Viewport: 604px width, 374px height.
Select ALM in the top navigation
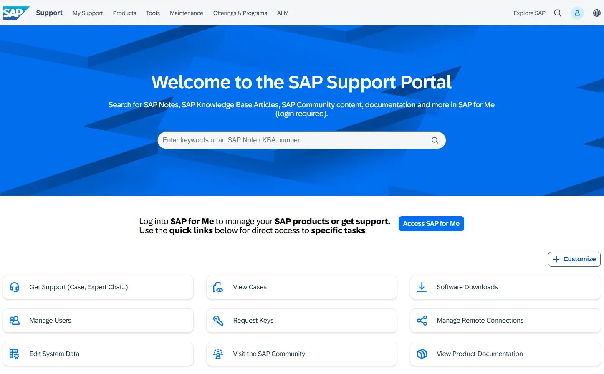(x=283, y=13)
